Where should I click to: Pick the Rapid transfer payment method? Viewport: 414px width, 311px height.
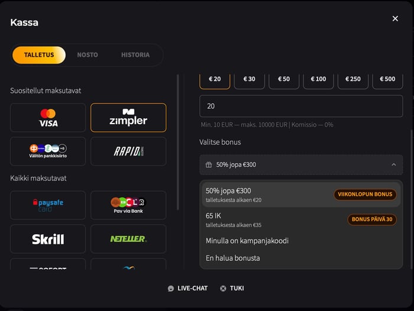(x=128, y=151)
